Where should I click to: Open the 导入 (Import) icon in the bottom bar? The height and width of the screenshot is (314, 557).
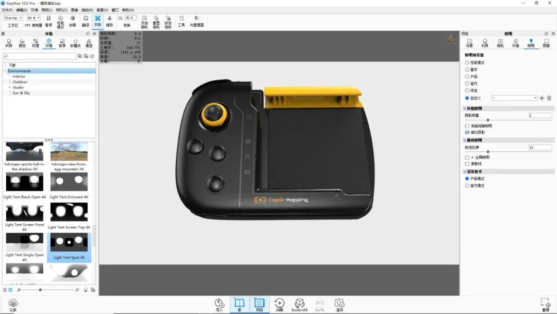[219, 304]
